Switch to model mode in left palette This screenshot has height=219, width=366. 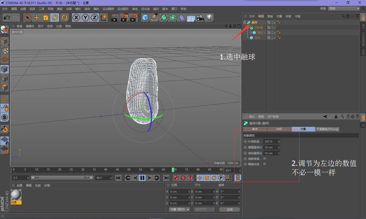[x=5, y=41]
